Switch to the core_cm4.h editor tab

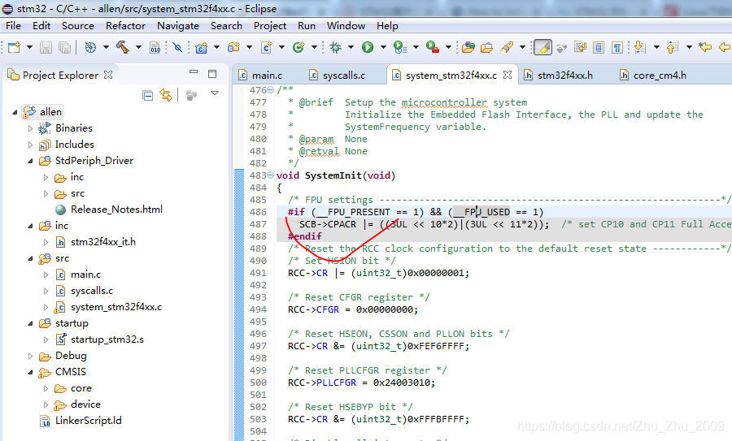[x=652, y=75]
